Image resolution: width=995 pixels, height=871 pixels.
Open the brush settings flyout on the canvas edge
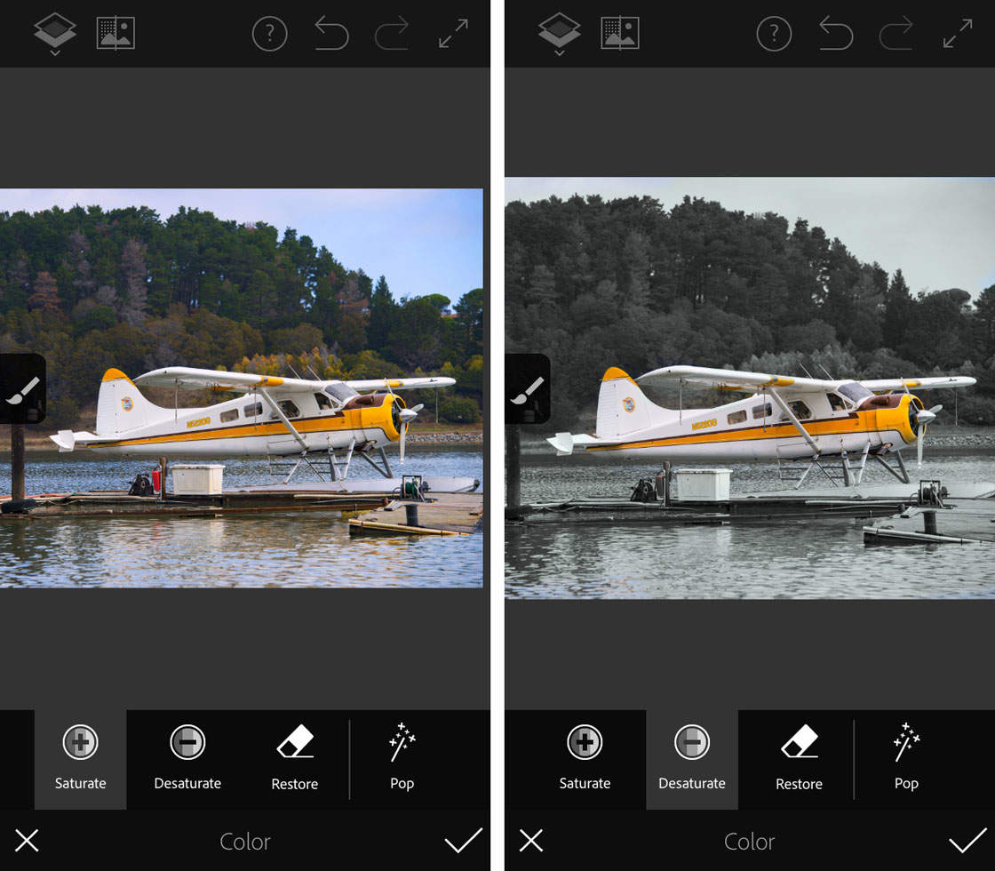(x=20, y=389)
